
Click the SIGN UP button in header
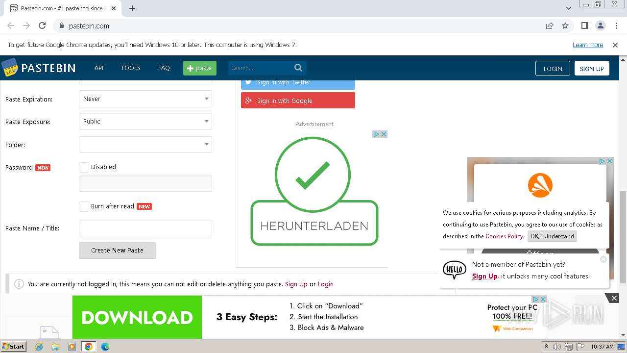point(592,69)
